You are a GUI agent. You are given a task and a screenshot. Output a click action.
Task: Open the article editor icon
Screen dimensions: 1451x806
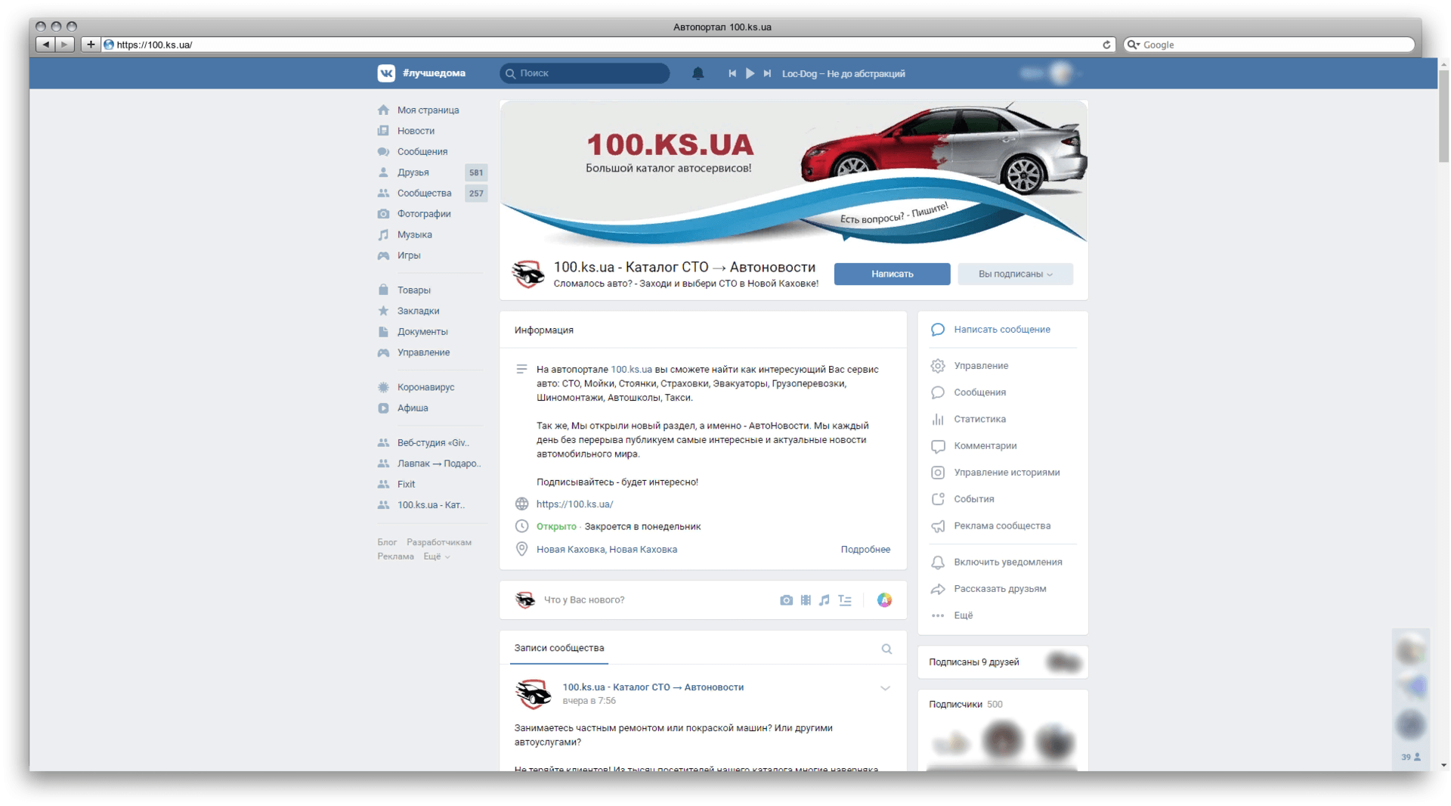(845, 600)
